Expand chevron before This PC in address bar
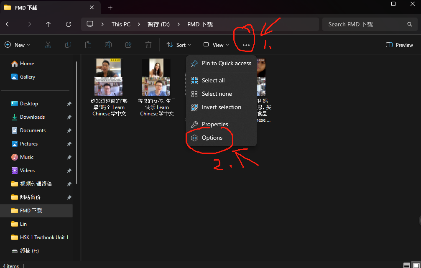 (x=102, y=24)
